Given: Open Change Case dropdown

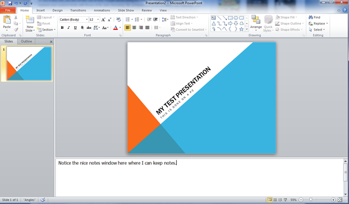Looking at the screenshot, I should pyautogui.click(x=105, y=28).
